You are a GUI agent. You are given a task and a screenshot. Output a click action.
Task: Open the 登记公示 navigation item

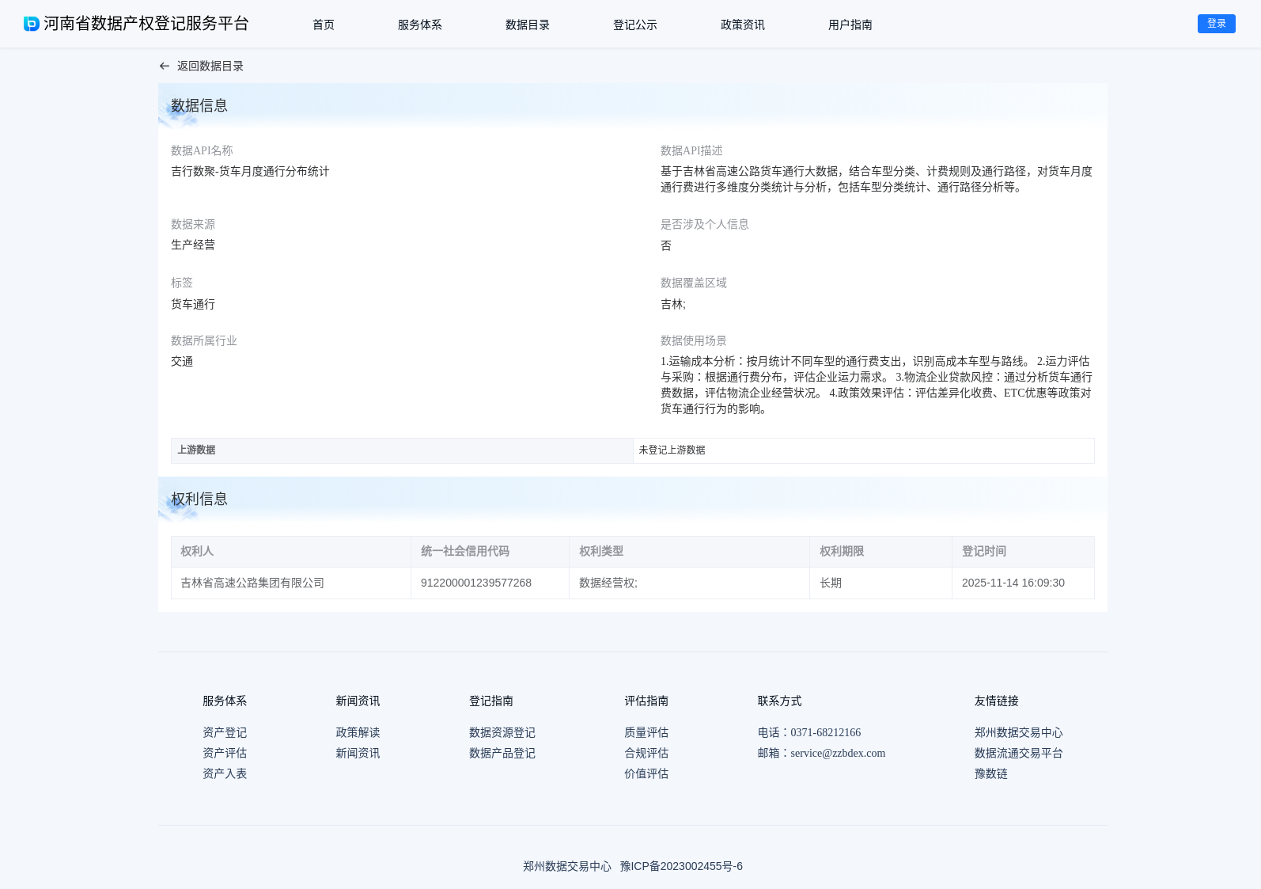pyautogui.click(x=635, y=25)
